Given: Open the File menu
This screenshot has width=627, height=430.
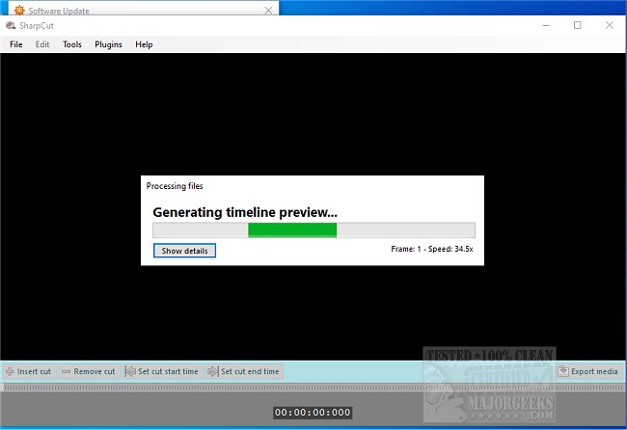Looking at the screenshot, I should pyautogui.click(x=16, y=44).
